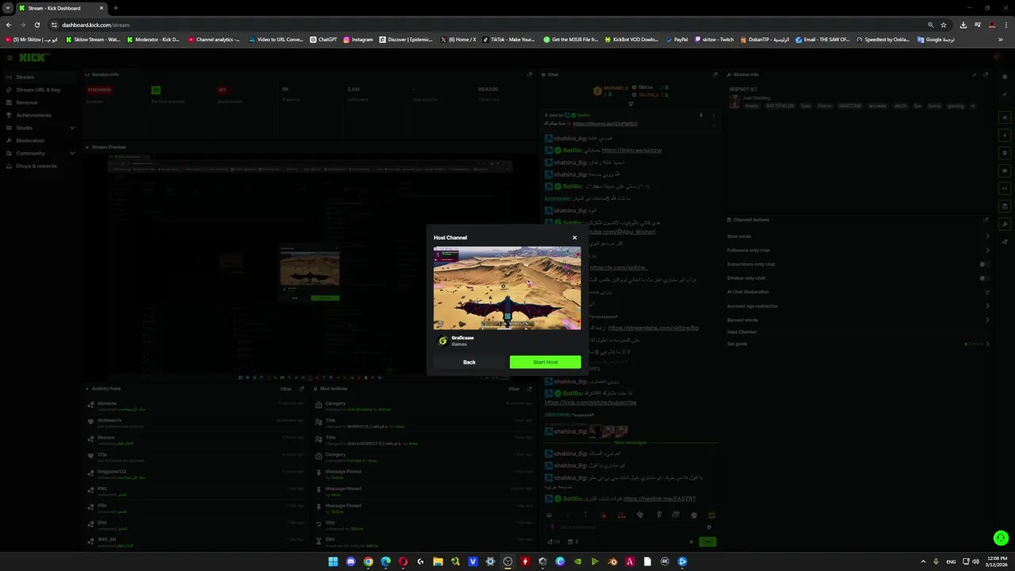Open the Mod Actions Filter
The image size is (1015, 571).
point(514,389)
